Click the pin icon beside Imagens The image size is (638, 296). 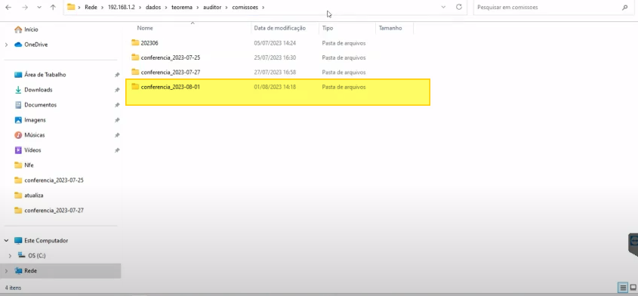click(117, 120)
